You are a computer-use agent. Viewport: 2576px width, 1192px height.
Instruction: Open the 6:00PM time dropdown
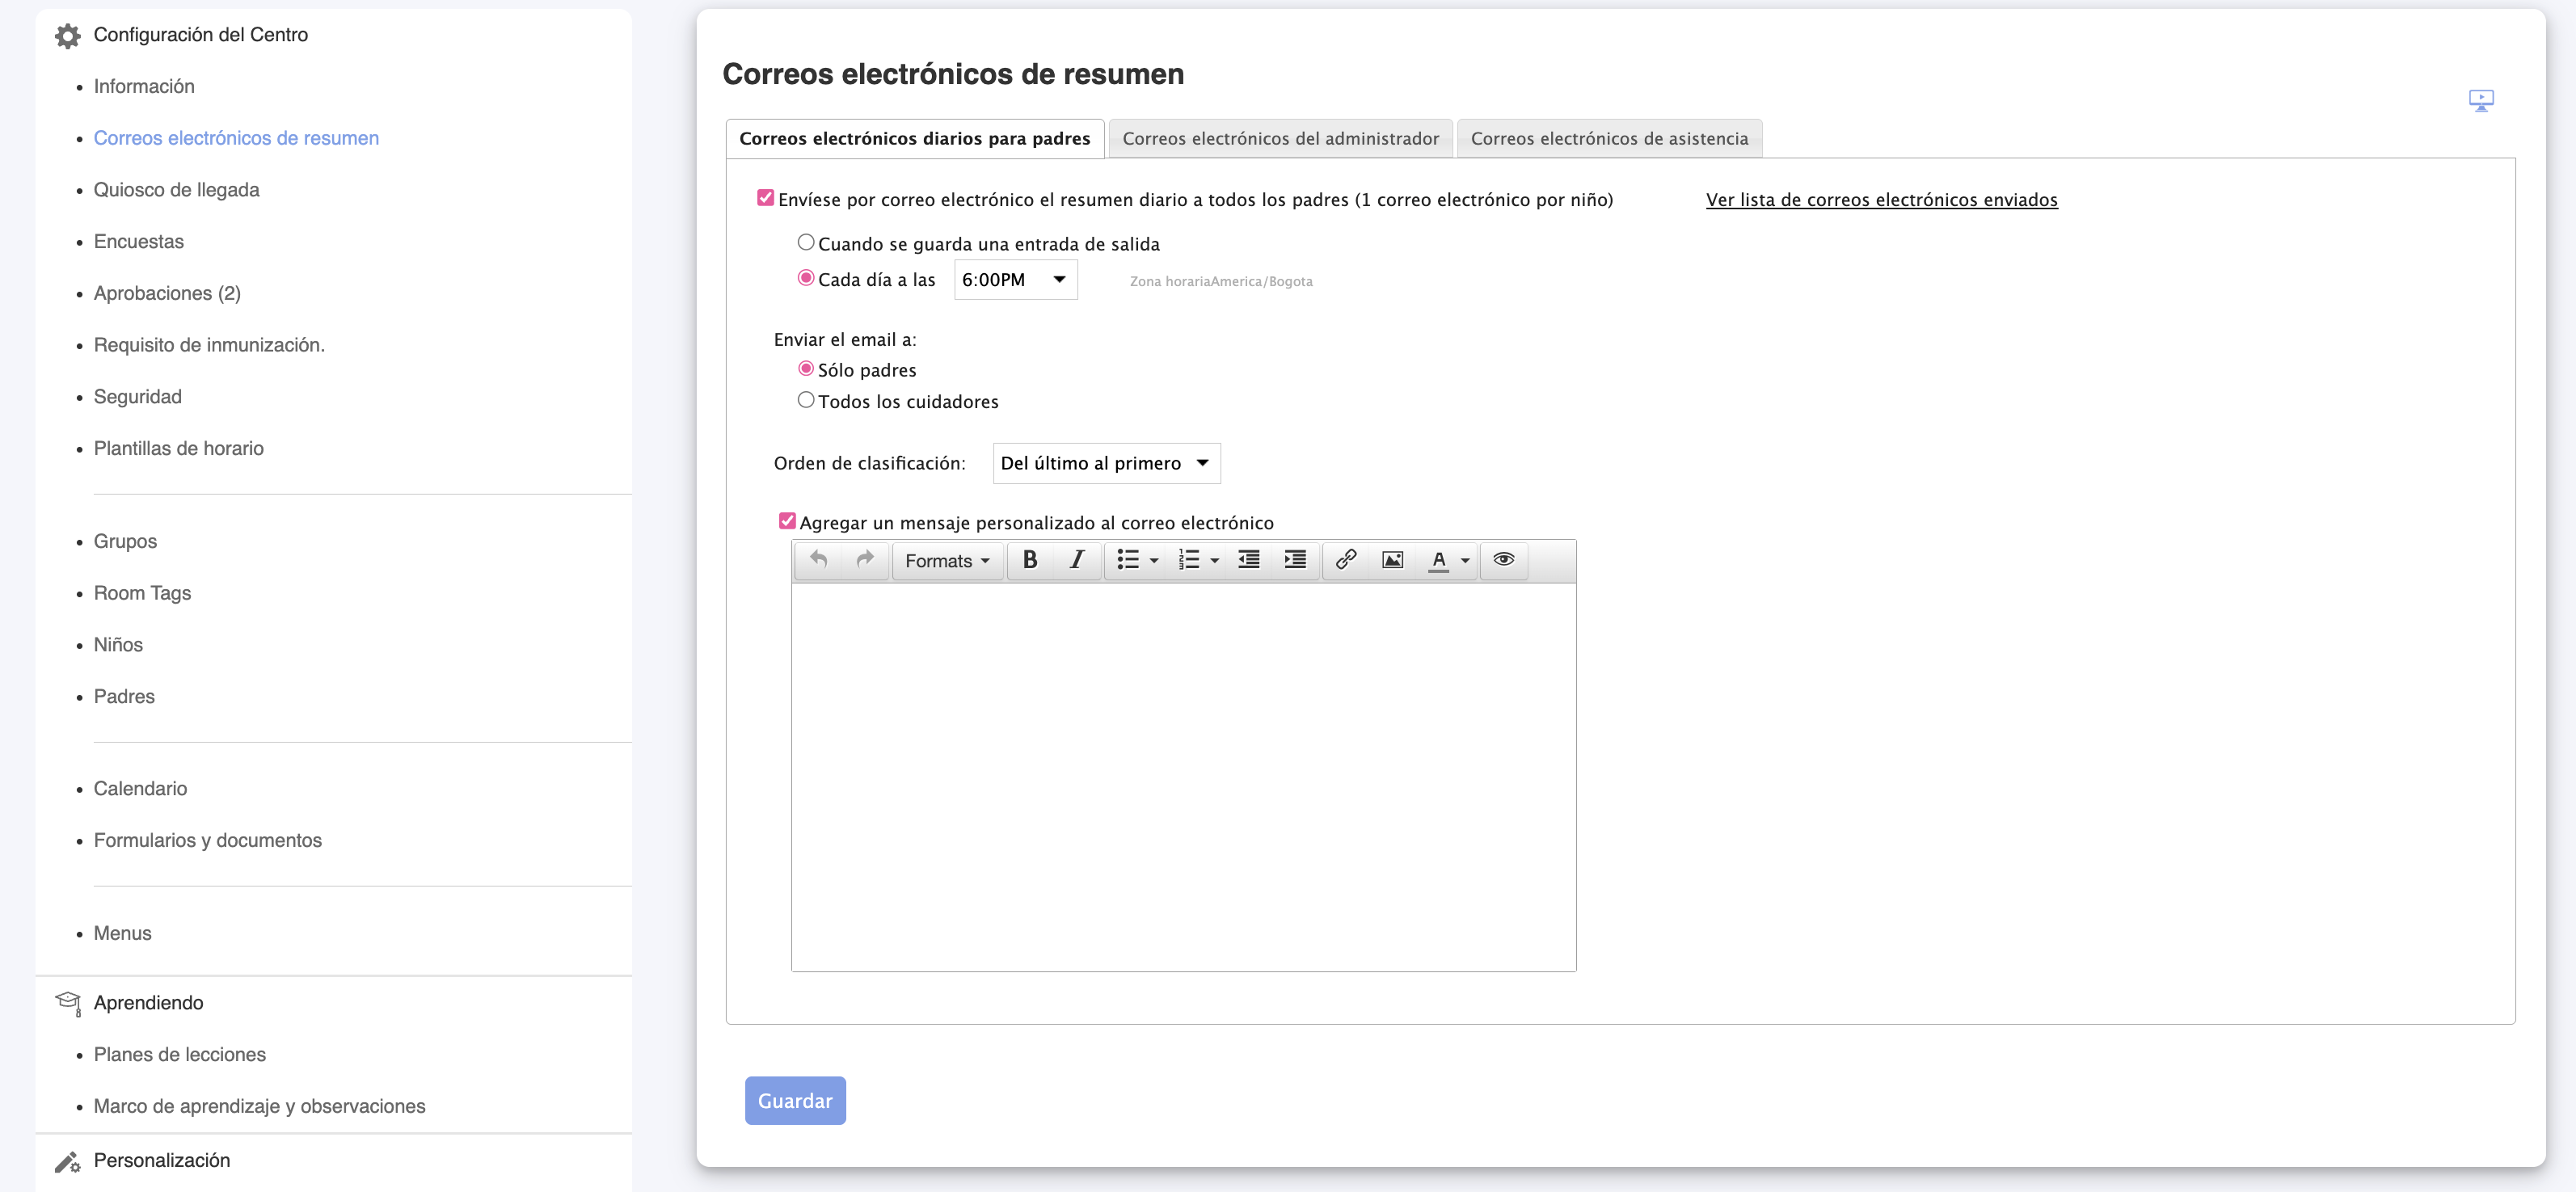point(1015,280)
